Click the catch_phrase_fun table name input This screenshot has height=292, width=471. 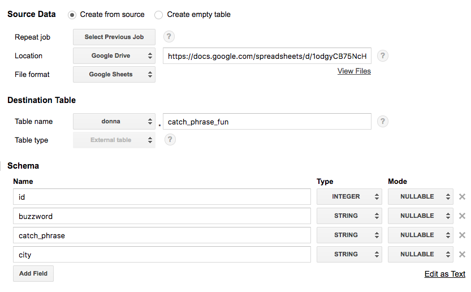[x=267, y=122]
